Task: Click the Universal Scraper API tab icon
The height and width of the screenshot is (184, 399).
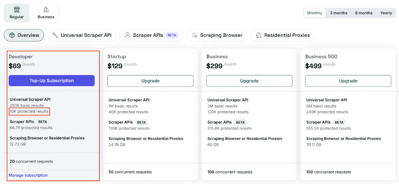Action: 55,35
